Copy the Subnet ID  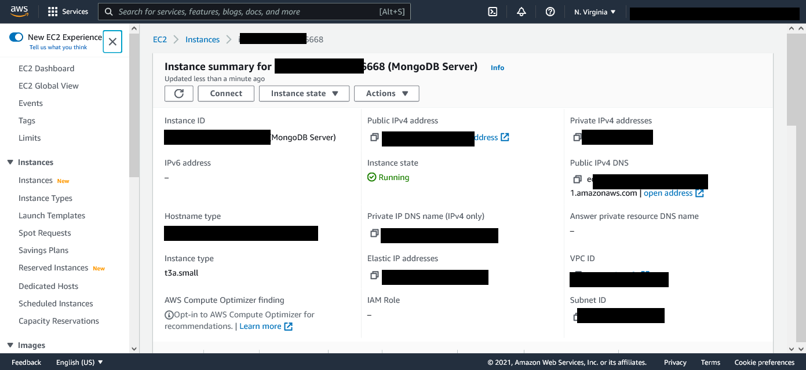click(x=575, y=317)
